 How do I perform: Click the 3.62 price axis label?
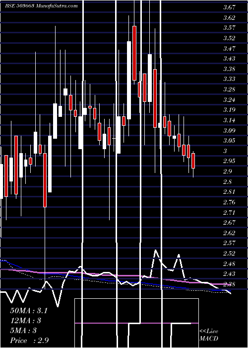tap(229, 17)
